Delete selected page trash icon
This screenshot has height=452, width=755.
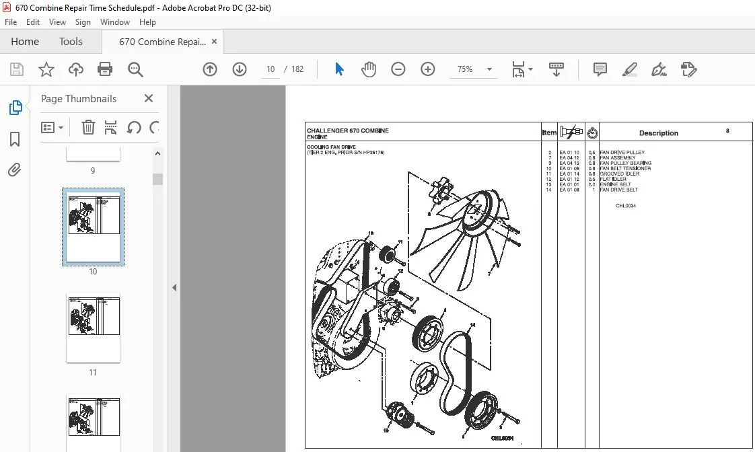[x=88, y=128]
